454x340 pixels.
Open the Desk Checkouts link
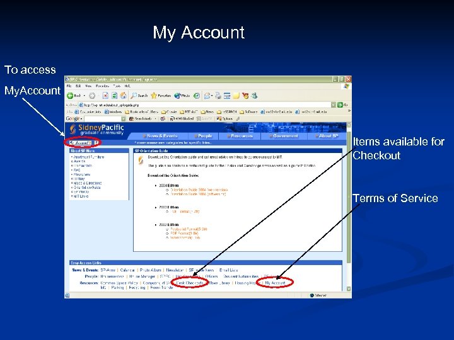tap(190, 283)
